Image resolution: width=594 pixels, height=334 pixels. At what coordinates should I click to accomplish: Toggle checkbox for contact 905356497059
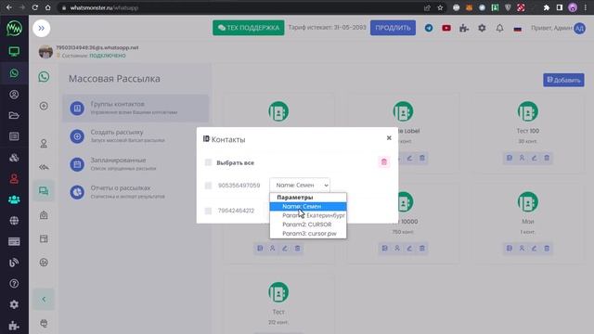pyautogui.click(x=208, y=186)
